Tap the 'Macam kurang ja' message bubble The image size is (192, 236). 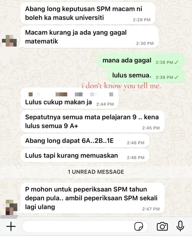(89, 37)
